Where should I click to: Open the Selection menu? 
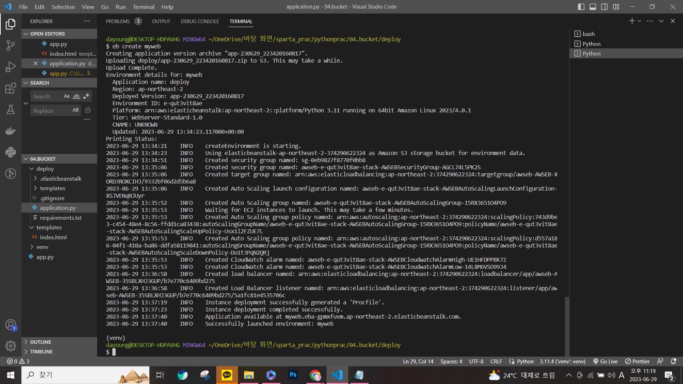click(x=63, y=7)
